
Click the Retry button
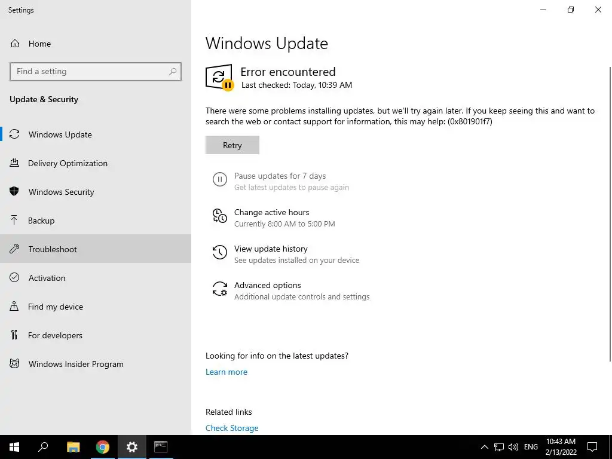pos(232,145)
